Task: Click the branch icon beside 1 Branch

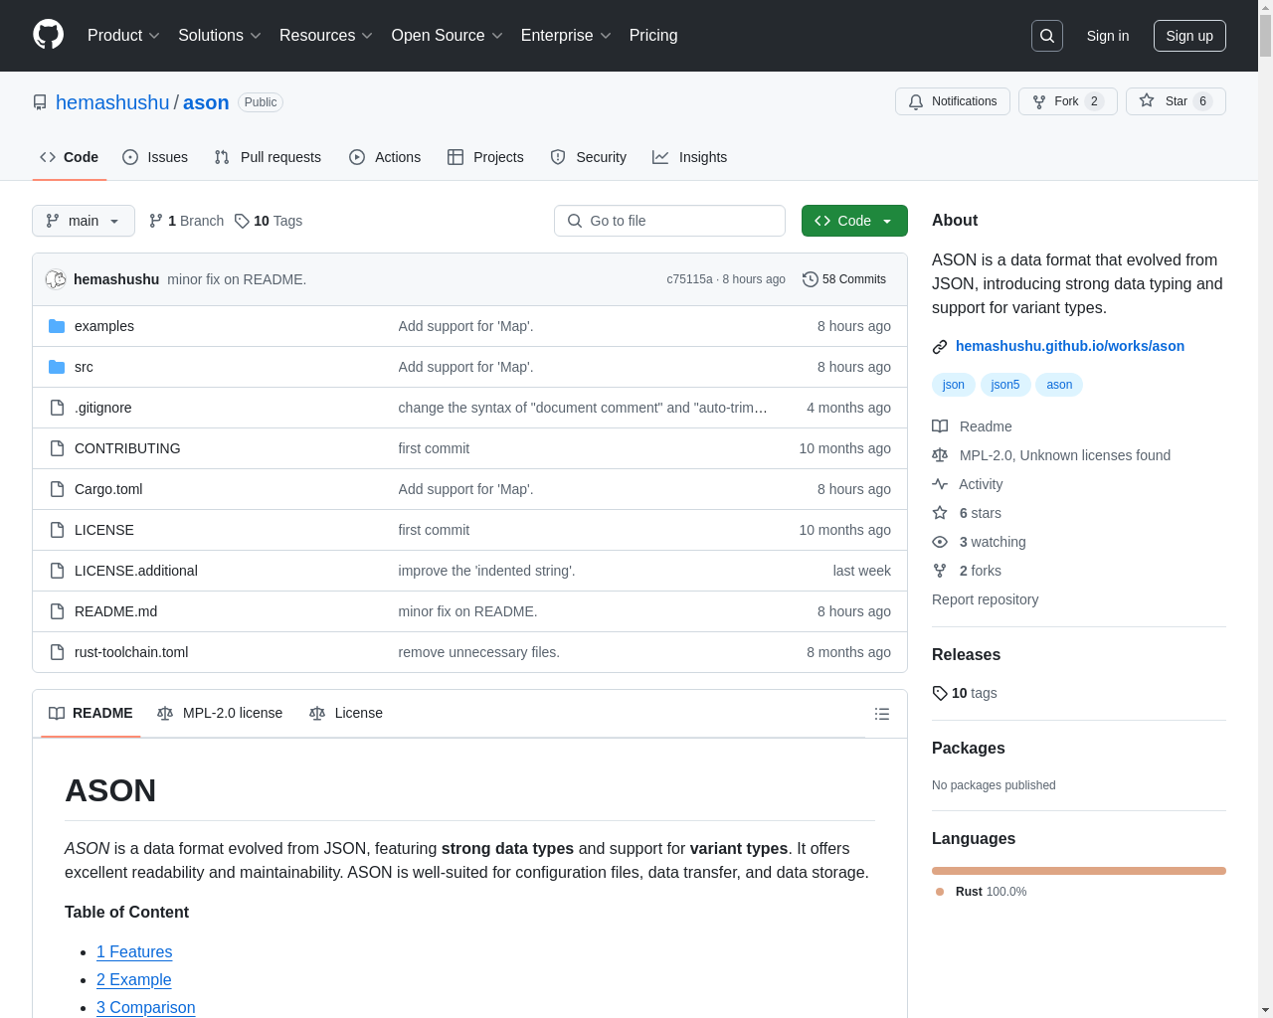Action: click(156, 221)
